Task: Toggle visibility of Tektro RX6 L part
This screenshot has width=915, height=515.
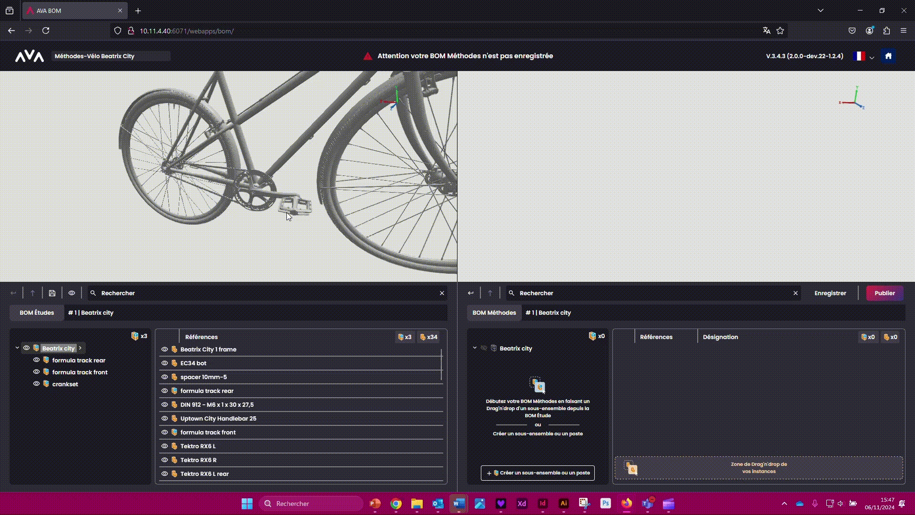Action: coord(164,446)
